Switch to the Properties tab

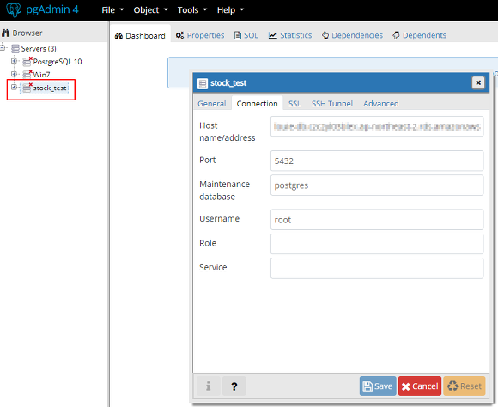pos(200,35)
